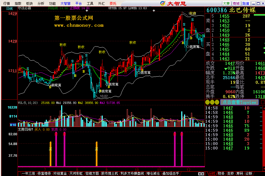The height and width of the screenshot is (176, 265).
Task: Open the red 委托 menu
Action: tap(113, 3)
